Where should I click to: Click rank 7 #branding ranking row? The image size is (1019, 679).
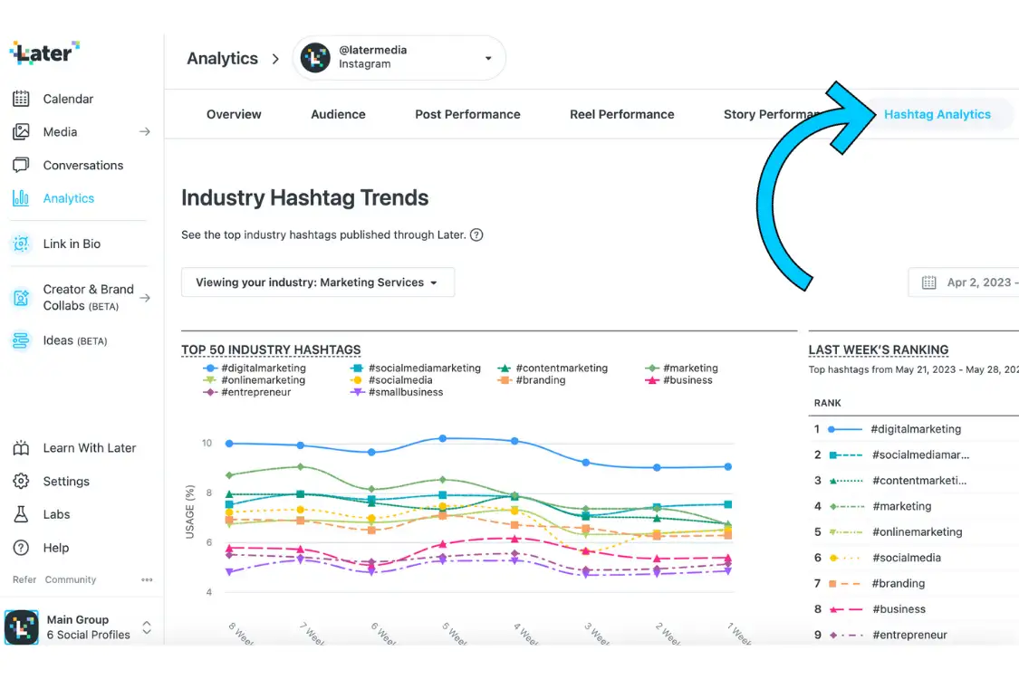[x=914, y=583]
